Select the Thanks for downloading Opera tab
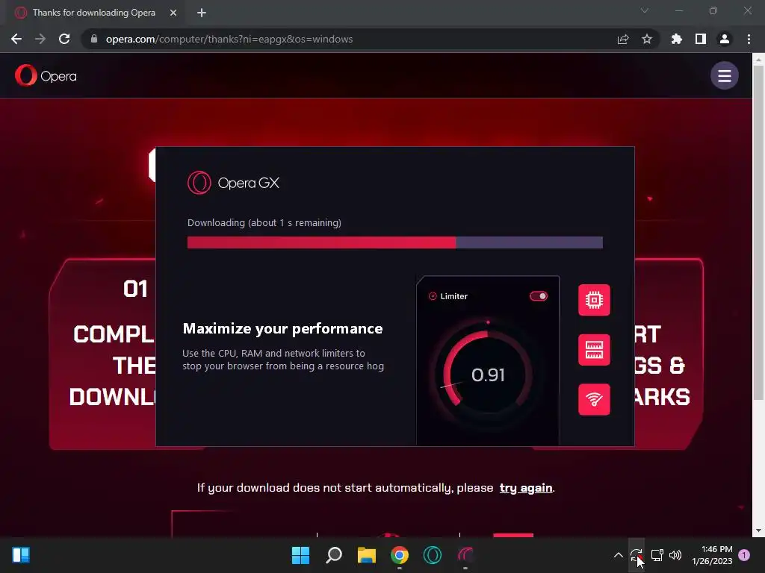Screen dimensions: 765x573 pos(93,13)
